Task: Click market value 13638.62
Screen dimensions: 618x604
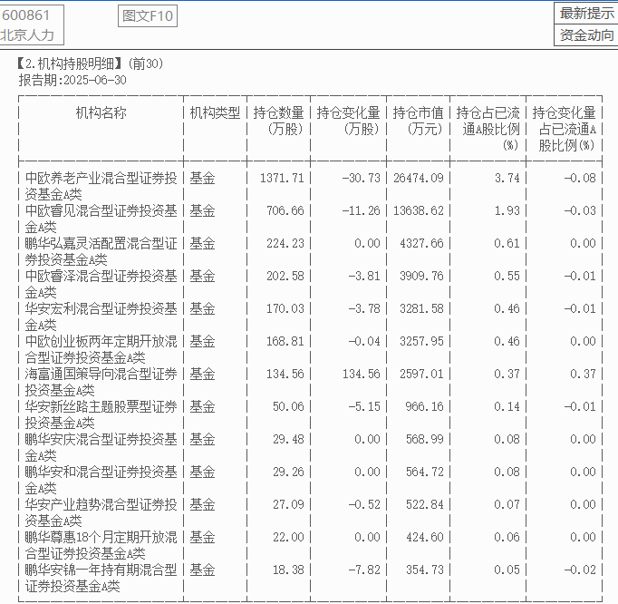Action: click(x=418, y=210)
